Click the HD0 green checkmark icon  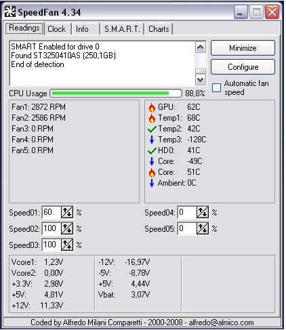point(152,150)
